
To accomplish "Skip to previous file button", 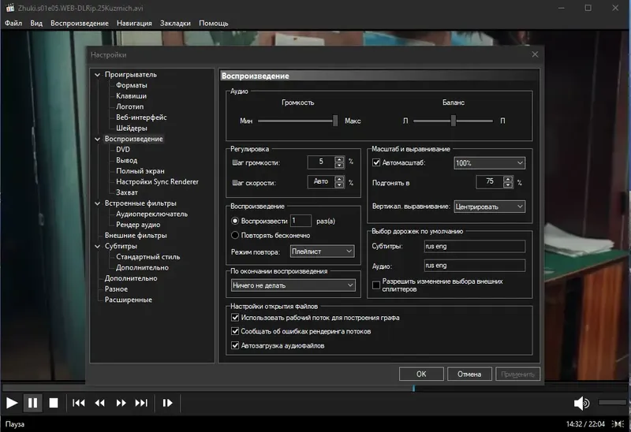I will tap(79, 403).
